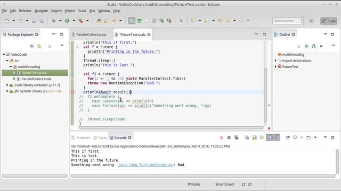Click the Previous Annotation yellow arrow icon
The width and height of the screenshot is (341, 191).
[206, 21]
